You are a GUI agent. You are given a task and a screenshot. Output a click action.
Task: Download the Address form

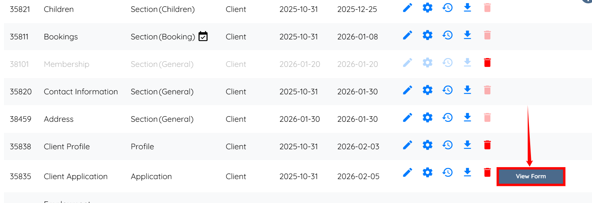pyautogui.click(x=468, y=117)
